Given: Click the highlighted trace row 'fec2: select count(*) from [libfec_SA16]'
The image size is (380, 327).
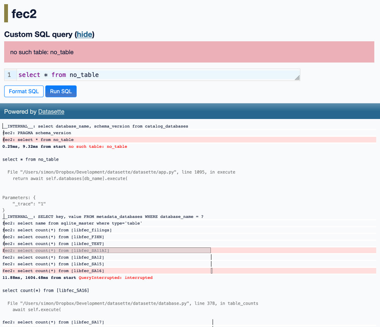Looking at the screenshot, I should pyautogui.click(x=189, y=271).
